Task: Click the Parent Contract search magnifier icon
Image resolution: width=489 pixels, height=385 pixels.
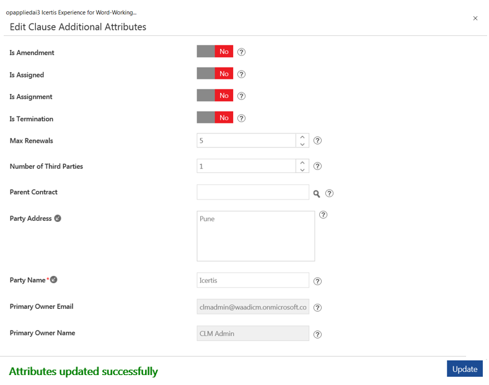Action: [x=317, y=193]
